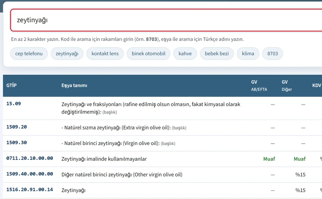Pick the '8703' suggestion chip

pos(273,54)
